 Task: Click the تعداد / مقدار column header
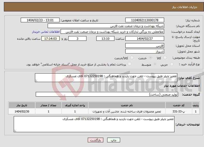[48, 105]
